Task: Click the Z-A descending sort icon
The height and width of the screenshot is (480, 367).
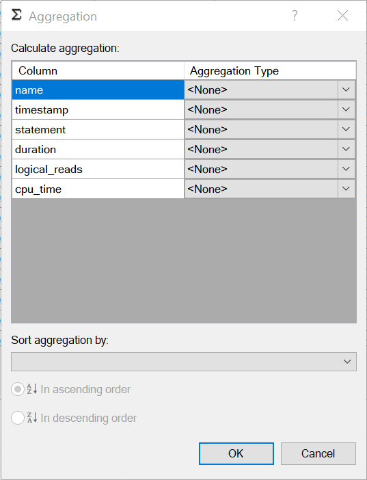Action: [32, 418]
